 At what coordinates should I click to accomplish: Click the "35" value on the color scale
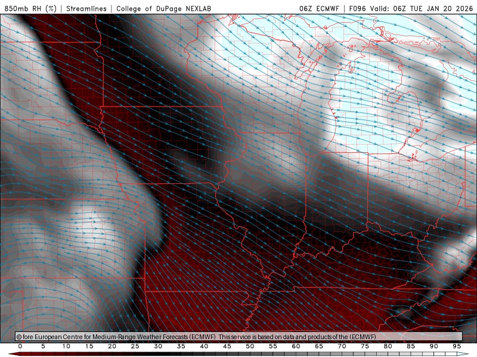pyautogui.click(x=181, y=346)
